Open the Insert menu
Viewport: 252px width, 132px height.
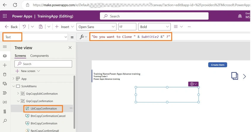pos(64,27)
